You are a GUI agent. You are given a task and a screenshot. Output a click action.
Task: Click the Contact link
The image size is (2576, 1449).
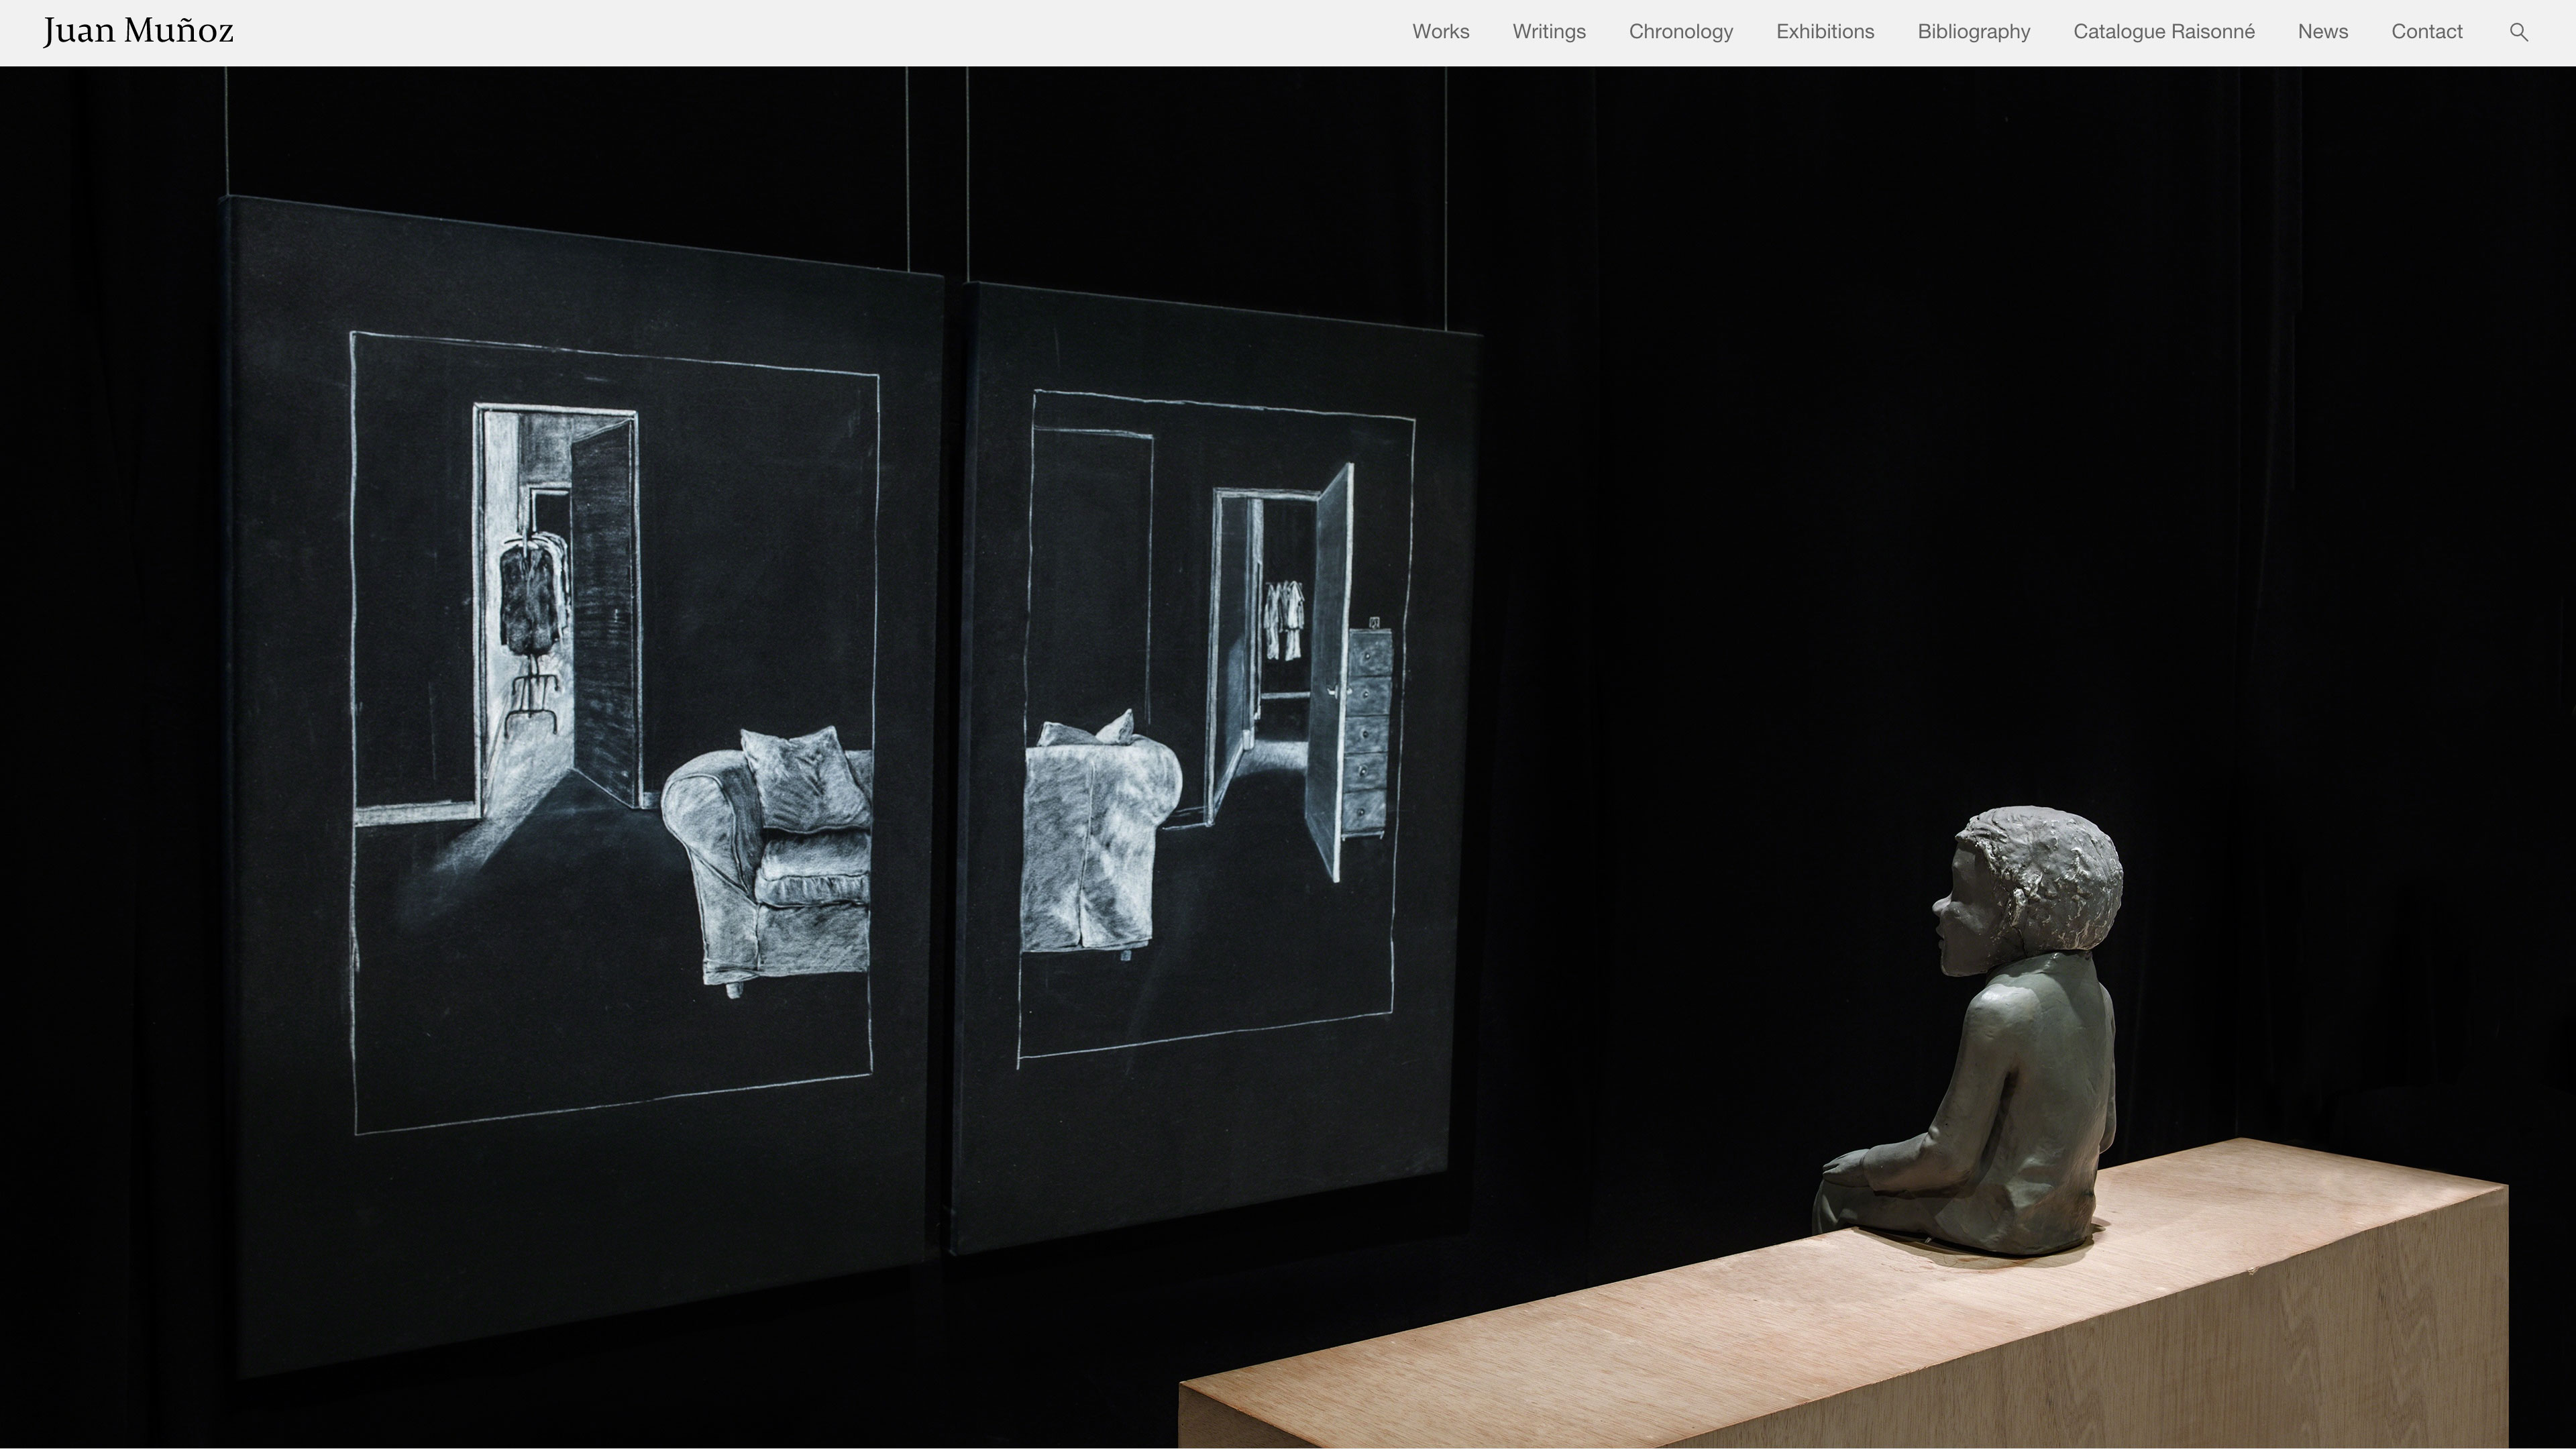[x=2426, y=32]
